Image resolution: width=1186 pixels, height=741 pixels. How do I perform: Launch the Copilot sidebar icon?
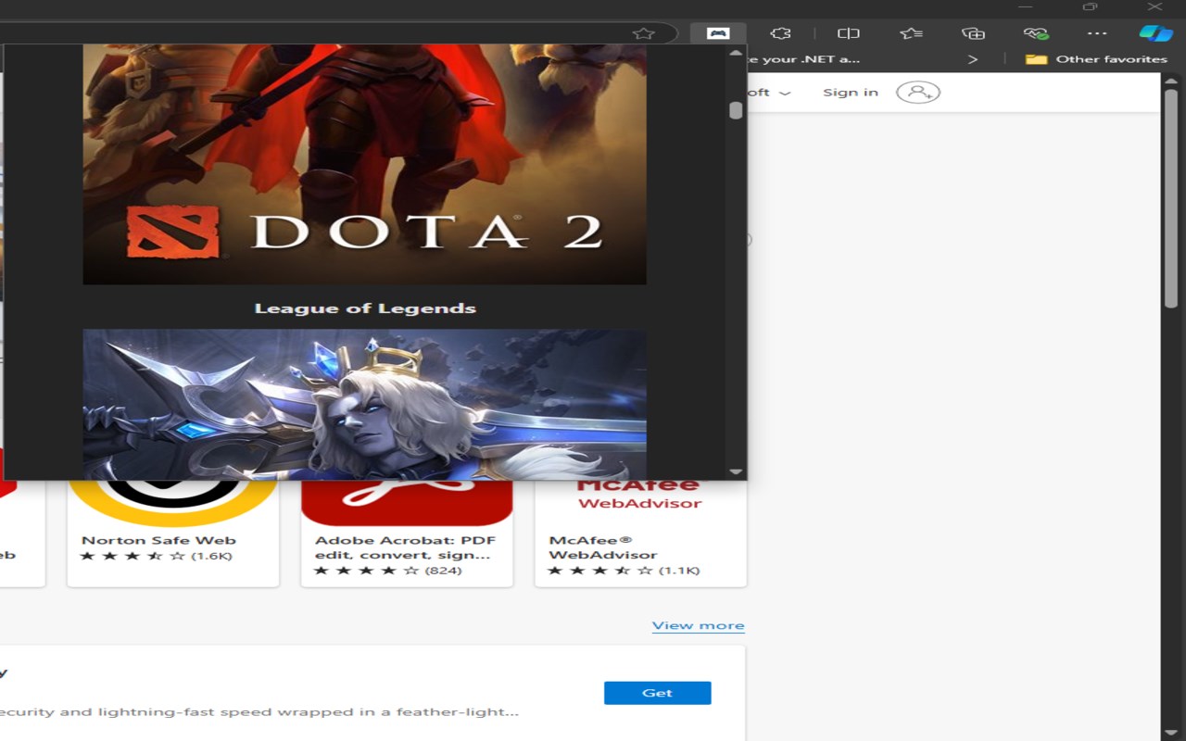pos(1156,33)
